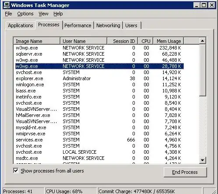
Task: Click the resize grip in status bar corner
Action: click(214, 191)
